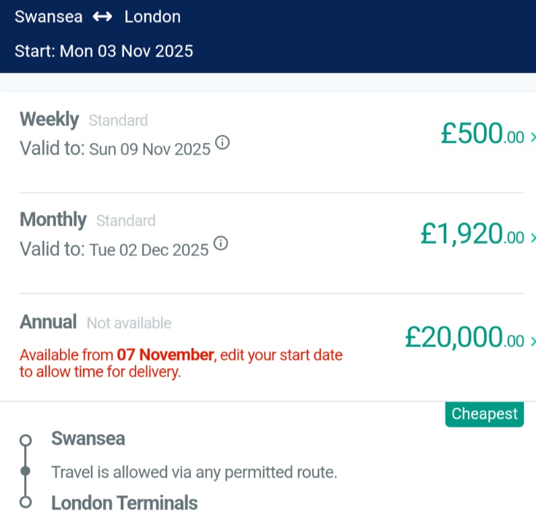This screenshot has width=536, height=517.
Task: Click the double-arrow icon between Swansea and London
Action: [103, 18]
